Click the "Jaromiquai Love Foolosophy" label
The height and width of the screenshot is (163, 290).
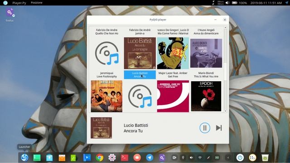point(107,75)
